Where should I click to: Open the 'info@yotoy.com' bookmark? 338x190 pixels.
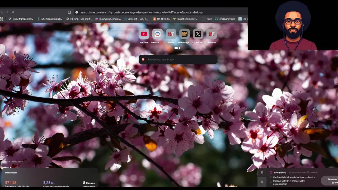(x=225, y=19)
